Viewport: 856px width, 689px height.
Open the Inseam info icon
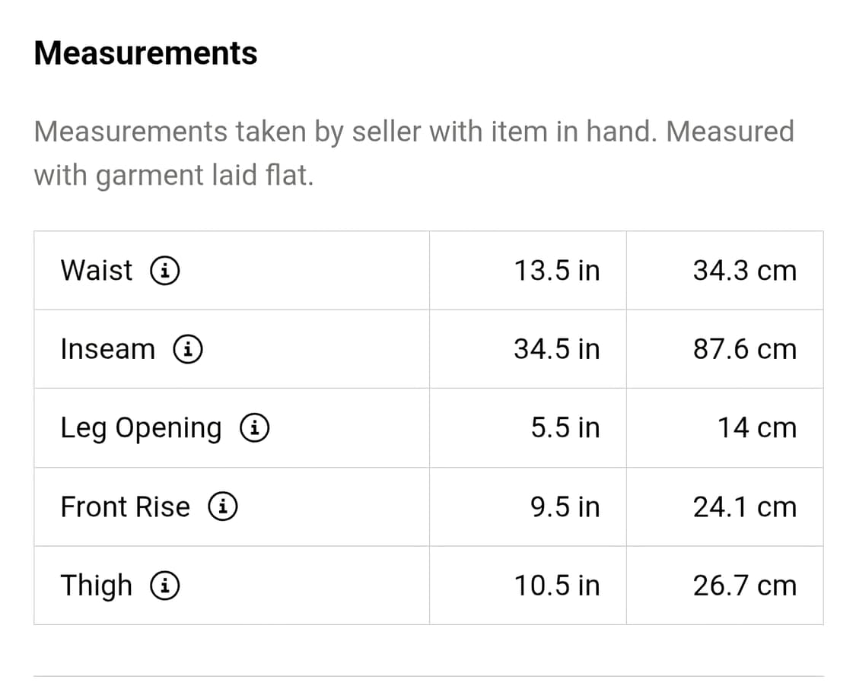pyautogui.click(x=188, y=349)
